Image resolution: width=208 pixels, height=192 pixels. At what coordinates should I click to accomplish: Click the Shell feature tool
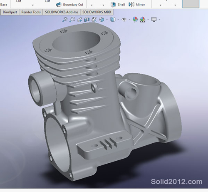[118, 5]
